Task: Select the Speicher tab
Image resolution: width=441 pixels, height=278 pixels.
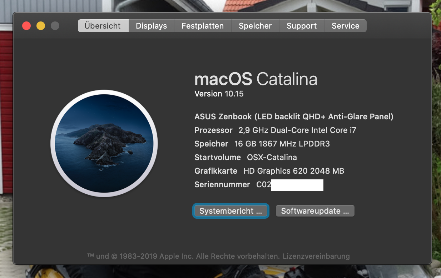Action: pos(255,26)
